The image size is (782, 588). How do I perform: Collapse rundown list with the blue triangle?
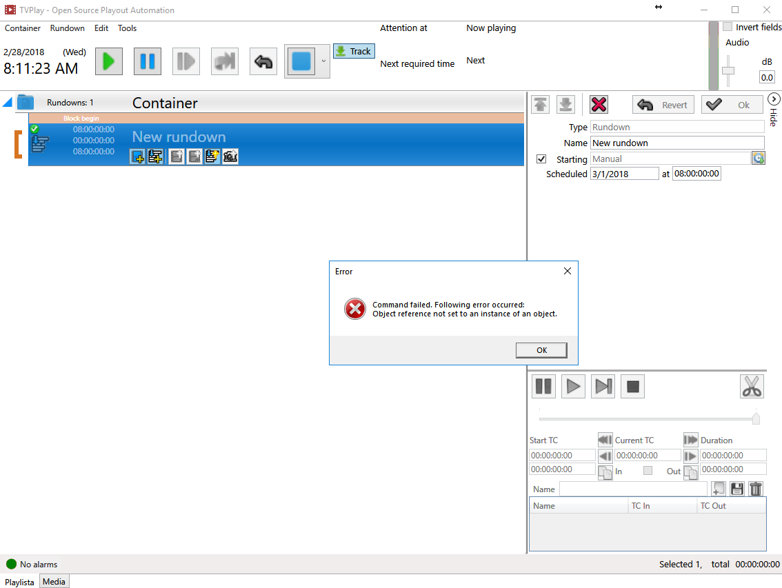click(x=8, y=101)
